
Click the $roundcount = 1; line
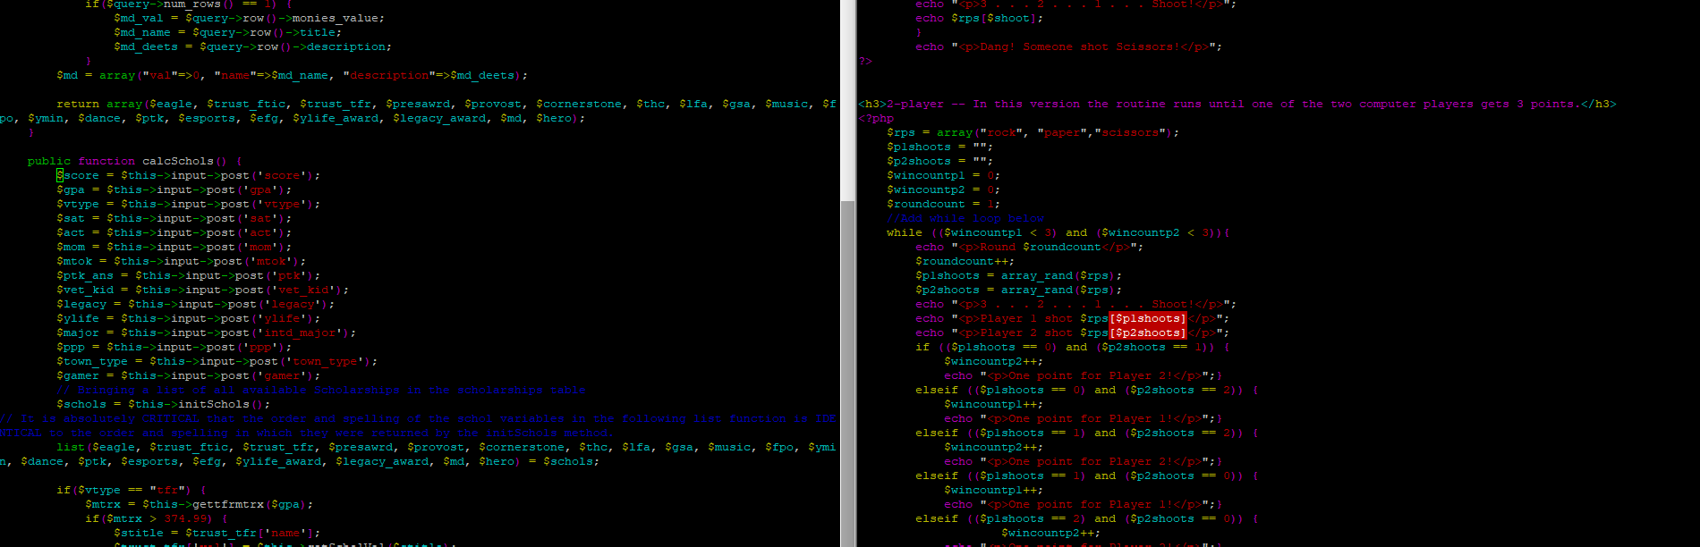(x=943, y=204)
